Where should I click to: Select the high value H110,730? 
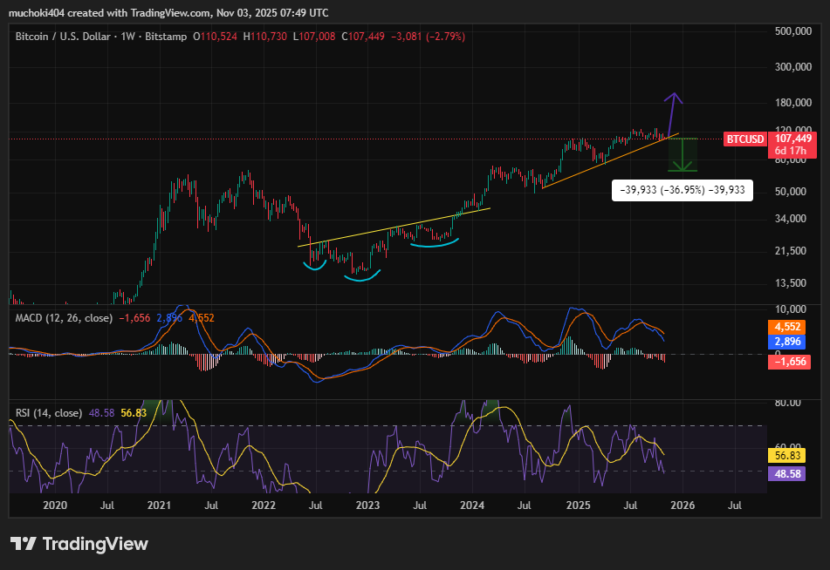[x=264, y=37]
